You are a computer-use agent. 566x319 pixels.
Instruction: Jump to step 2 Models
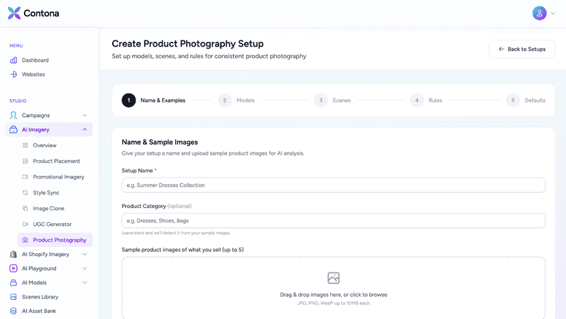tap(236, 100)
